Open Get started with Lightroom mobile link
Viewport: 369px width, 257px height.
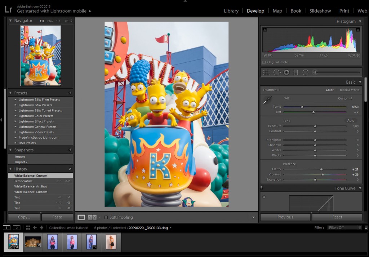[x=52, y=11]
